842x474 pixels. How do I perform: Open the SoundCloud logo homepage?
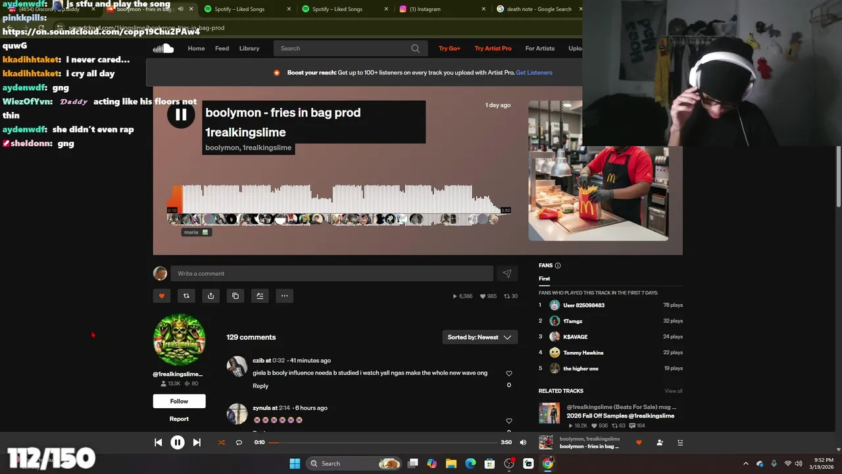(x=163, y=48)
